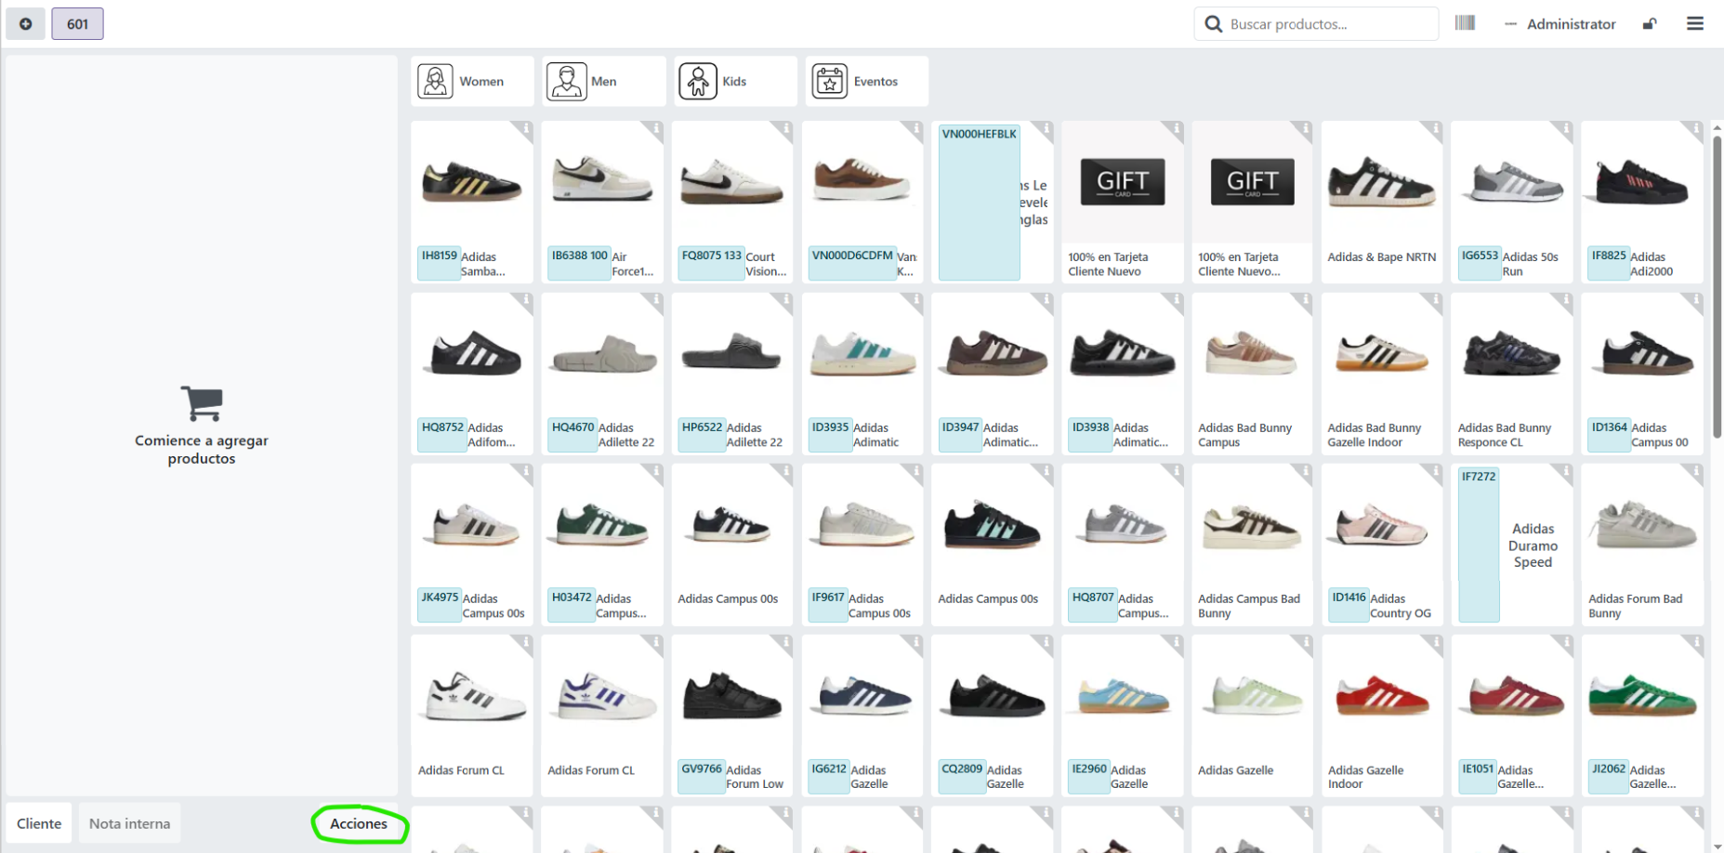Open info icon on Adidas Forum Bad Bunny card
Screen dimensions: 1724x853
tap(1695, 471)
